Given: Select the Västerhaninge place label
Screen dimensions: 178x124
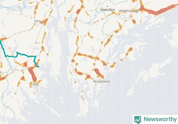Looking at the screenshot, I should (x=129, y=11).
